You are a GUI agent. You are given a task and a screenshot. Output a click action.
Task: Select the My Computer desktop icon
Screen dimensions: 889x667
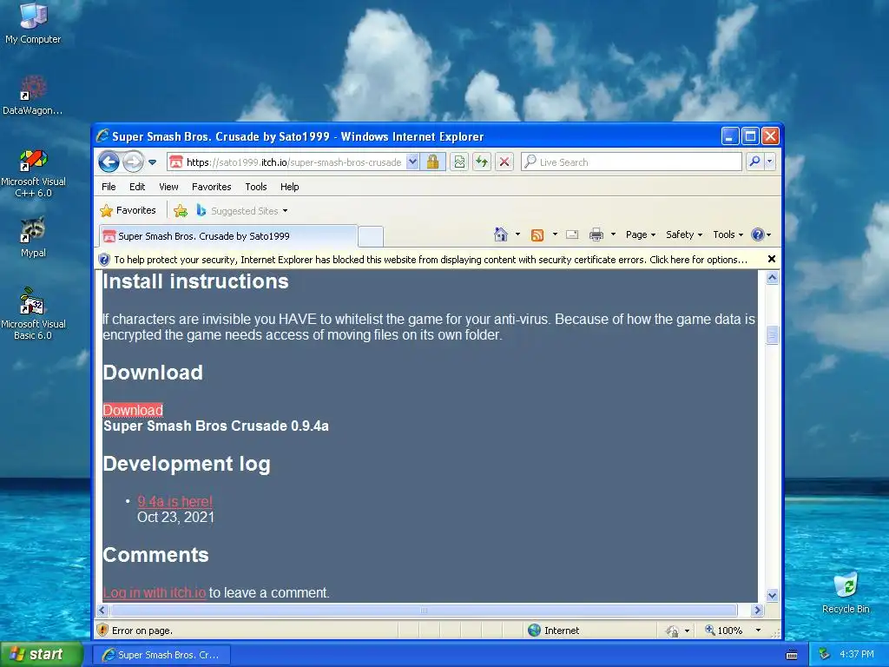click(x=33, y=23)
